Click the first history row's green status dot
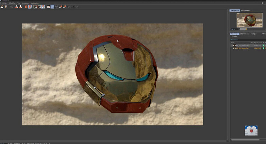Viewport: 266px width, 144px height. point(264,45)
